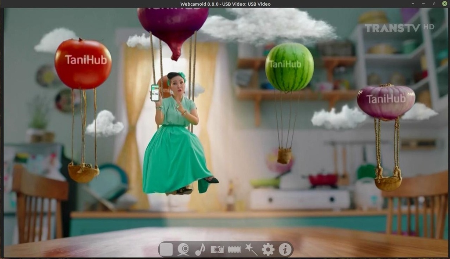
Task: Open the audio settings via the music note icon
Action: point(200,249)
